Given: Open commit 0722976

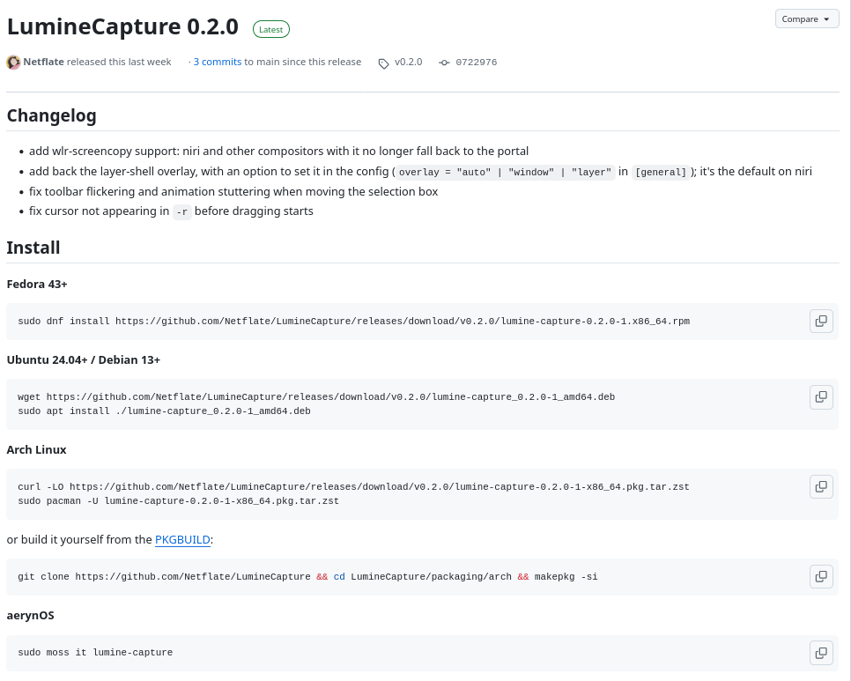Looking at the screenshot, I should [x=476, y=63].
